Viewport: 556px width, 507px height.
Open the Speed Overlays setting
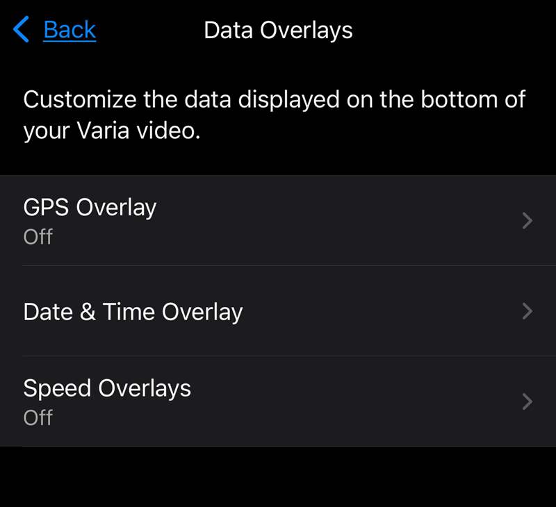[278, 401]
